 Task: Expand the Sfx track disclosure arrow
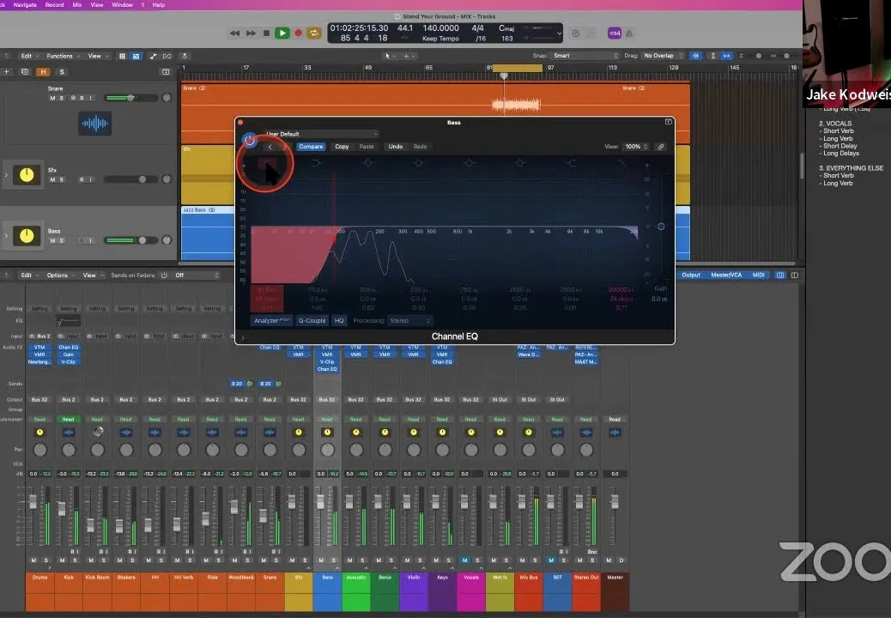click(6, 175)
